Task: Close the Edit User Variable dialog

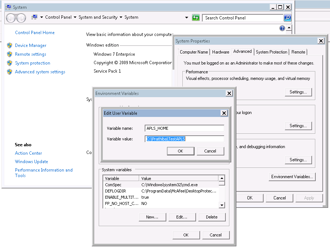Action: (x=224, y=113)
